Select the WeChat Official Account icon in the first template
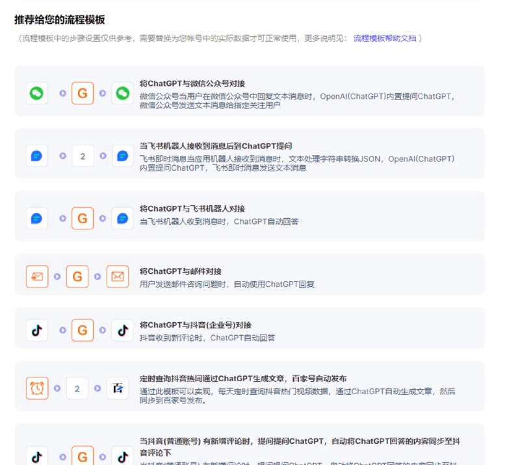The width and height of the screenshot is (520, 465). [x=36, y=93]
